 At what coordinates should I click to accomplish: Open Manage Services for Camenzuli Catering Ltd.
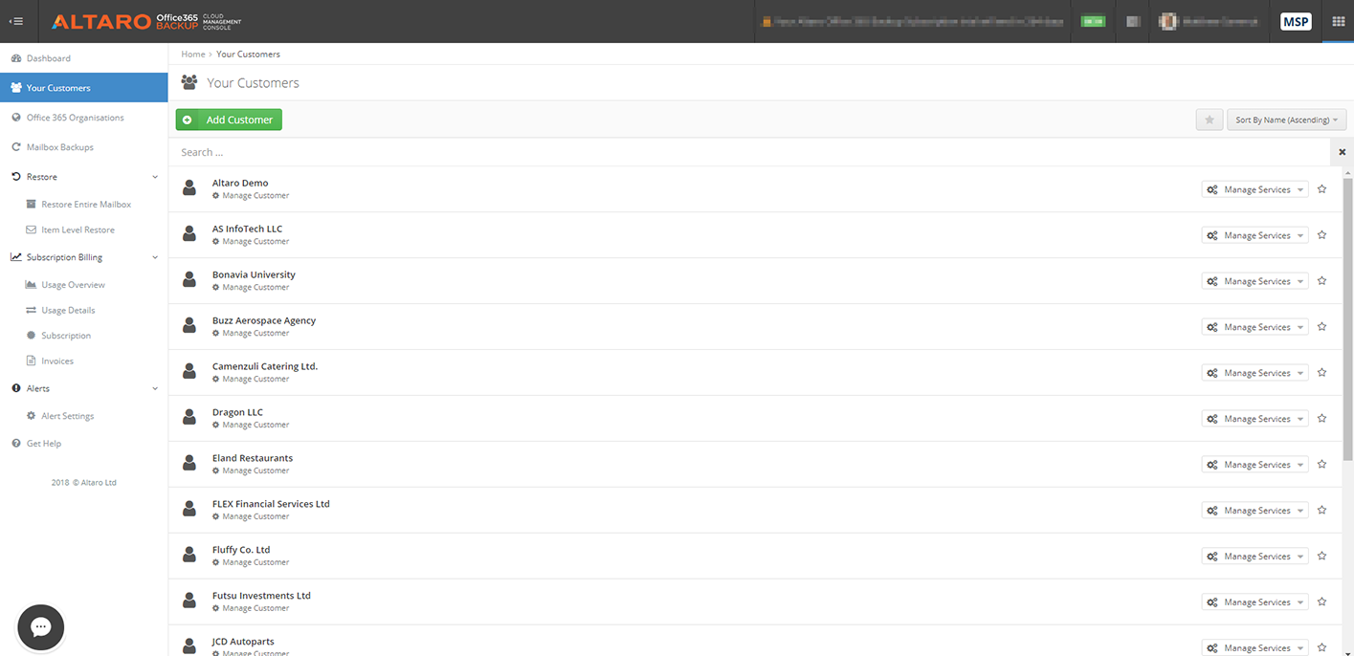(1254, 373)
